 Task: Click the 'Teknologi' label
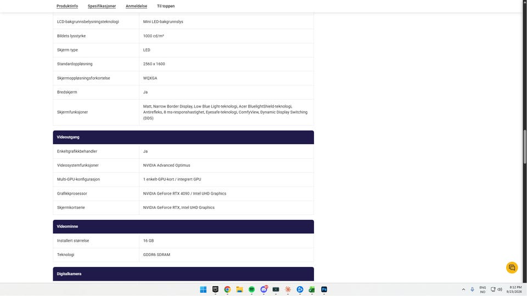click(x=65, y=255)
